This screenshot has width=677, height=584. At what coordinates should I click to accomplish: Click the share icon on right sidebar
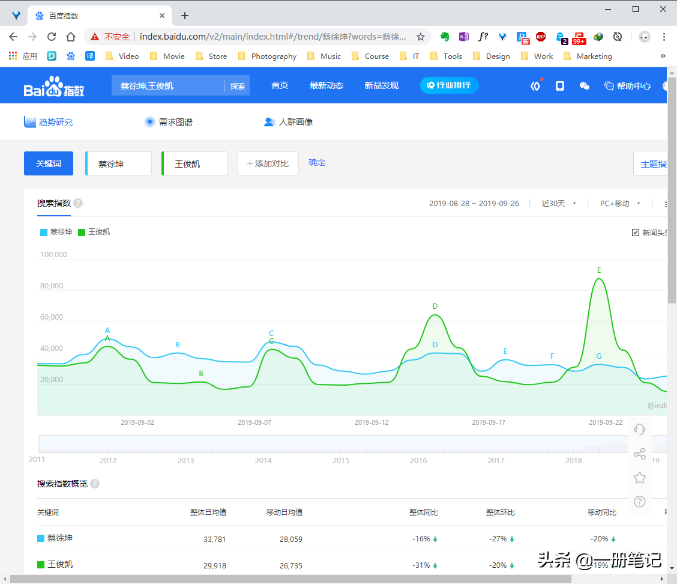point(640,454)
